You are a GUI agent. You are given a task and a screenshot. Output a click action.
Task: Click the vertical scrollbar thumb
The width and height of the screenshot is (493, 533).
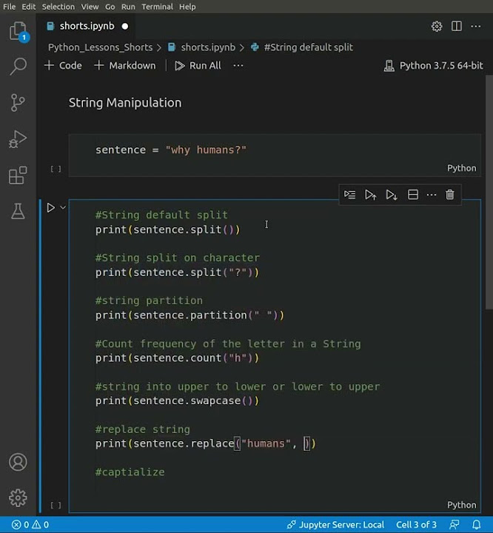point(489,192)
